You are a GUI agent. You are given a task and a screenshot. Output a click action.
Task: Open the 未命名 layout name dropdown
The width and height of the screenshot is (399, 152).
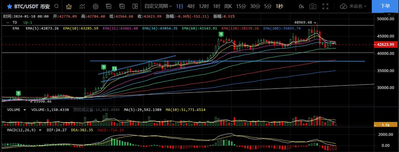[357, 6]
